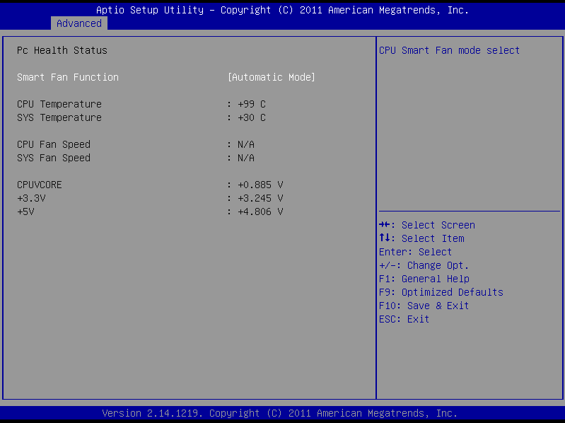Click ESC: Exit
The height and width of the screenshot is (423, 565).
(404, 319)
